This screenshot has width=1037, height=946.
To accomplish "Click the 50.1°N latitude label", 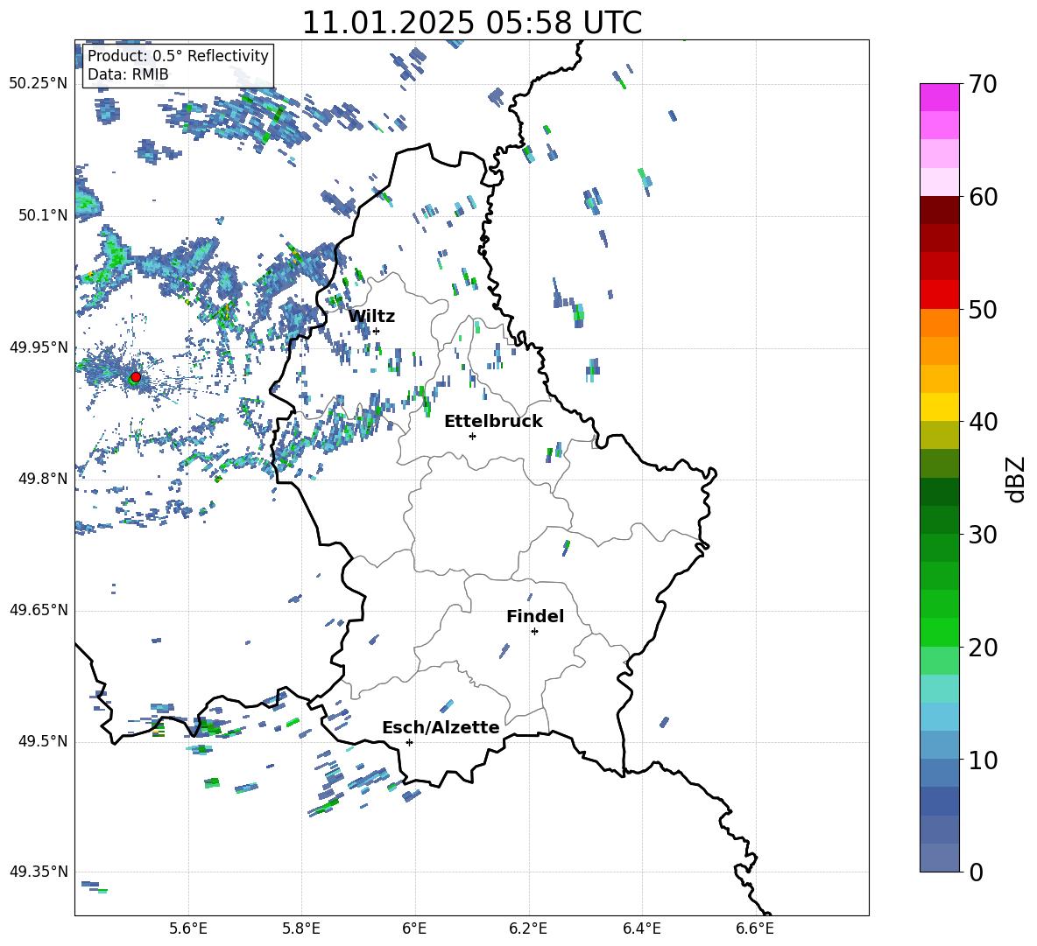I will [x=43, y=215].
